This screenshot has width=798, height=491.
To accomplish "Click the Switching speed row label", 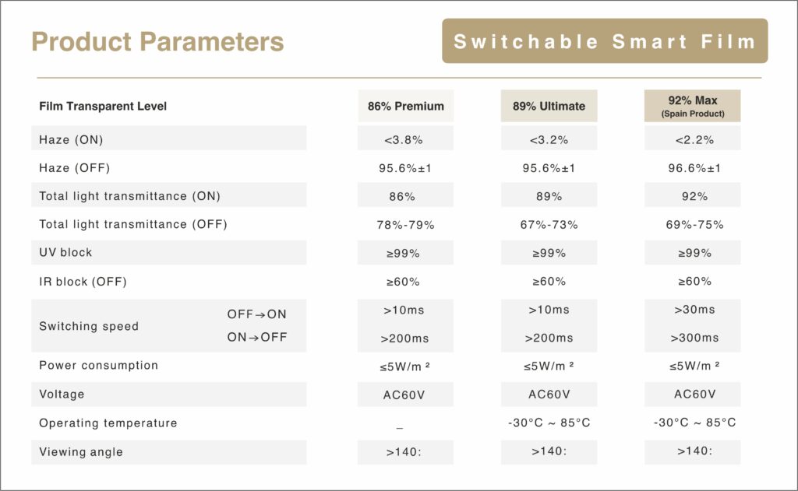I will click(x=89, y=326).
